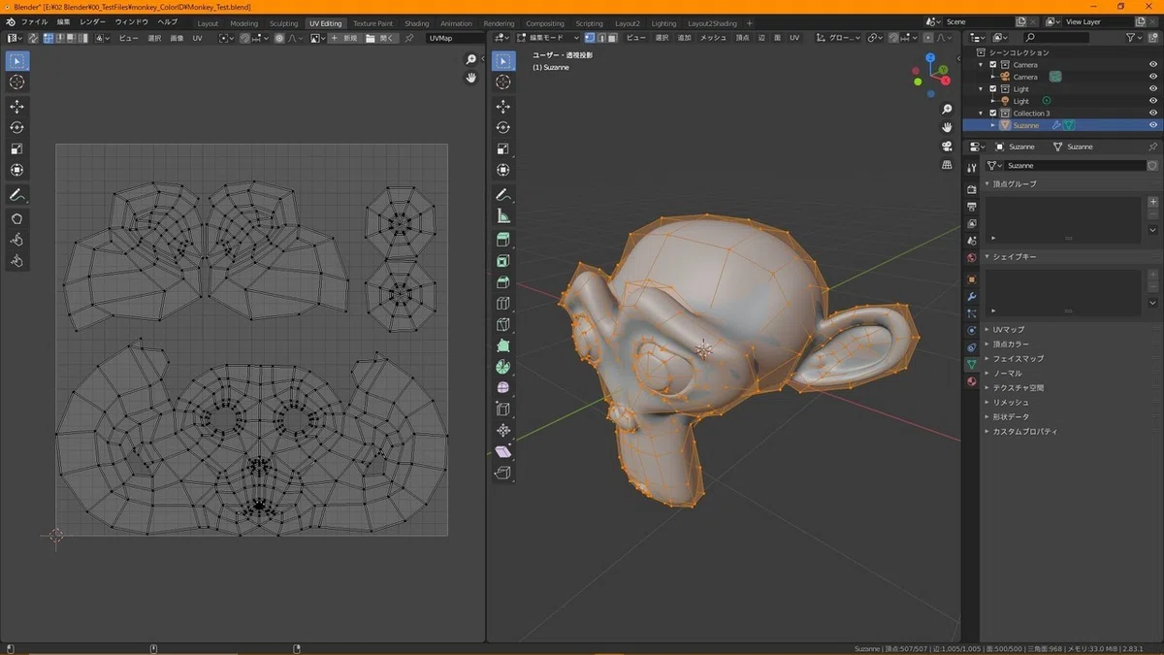Hide Light object with eye icon
This screenshot has height=655, width=1164.
(1153, 101)
